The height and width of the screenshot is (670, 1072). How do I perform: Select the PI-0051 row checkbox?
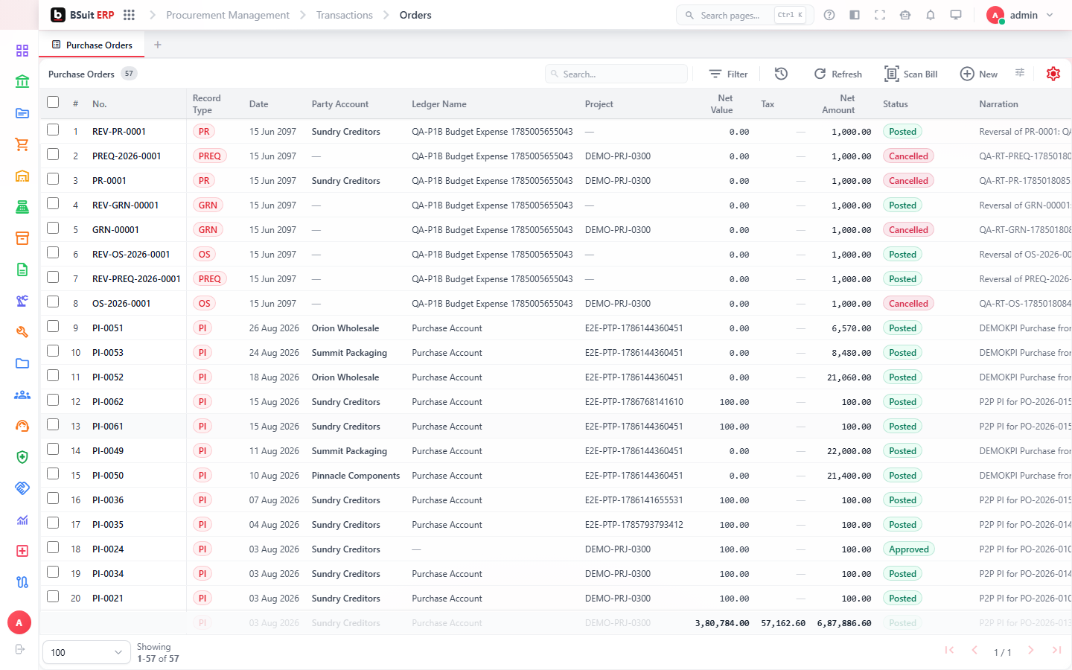tap(53, 326)
